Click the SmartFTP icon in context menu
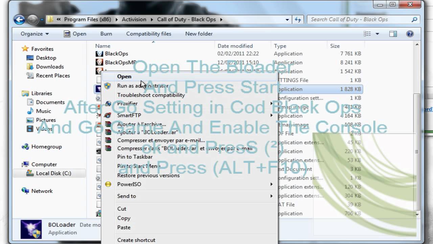 pos(108,115)
